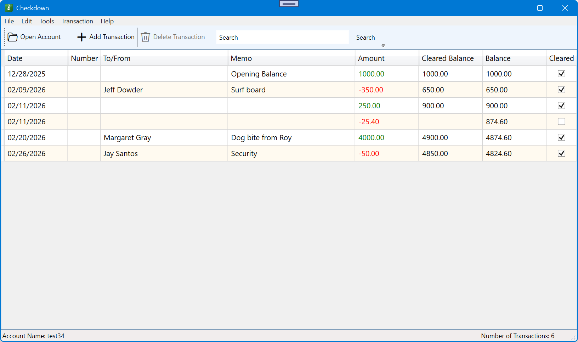The height and width of the screenshot is (342, 578).
Task: Open the File menu
Action: click(x=9, y=21)
